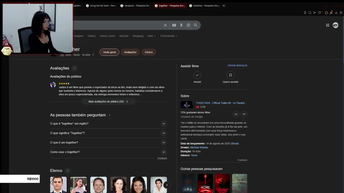Open the Google apps grid
The width and height of the screenshot is (344, 193).
tap(328, 25)
